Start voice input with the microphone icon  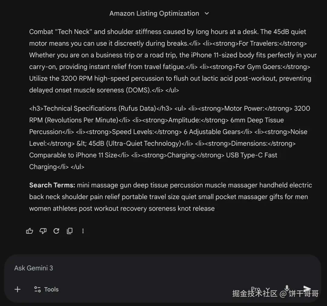[287, 288]
